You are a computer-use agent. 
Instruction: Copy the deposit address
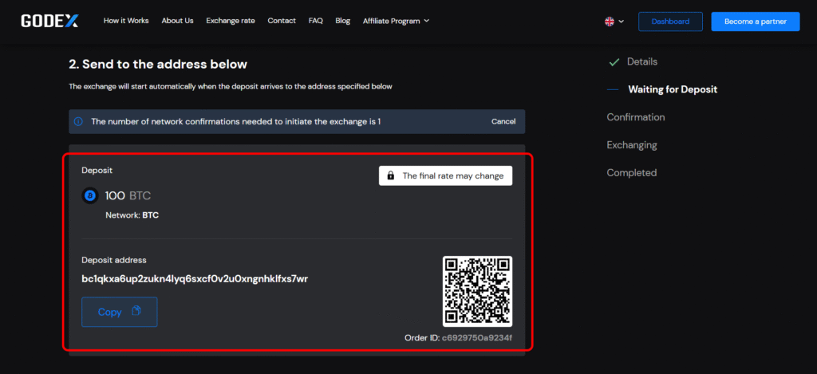pyautogui.click(x=120, y=312)
